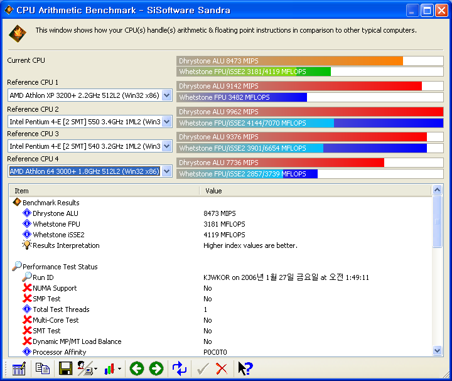The width and height of the screenshot is (452, 381).
Task: Select the Performance Test Status row
Action: pyautogui.click(x=220, y=267)
